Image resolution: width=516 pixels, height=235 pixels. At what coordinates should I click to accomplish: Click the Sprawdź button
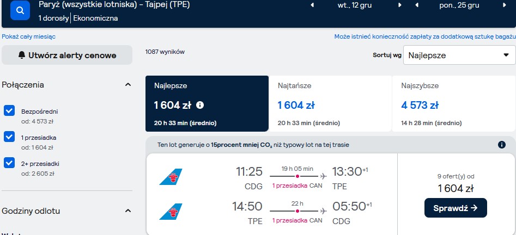pyautogui.click(x=456, y=208)
